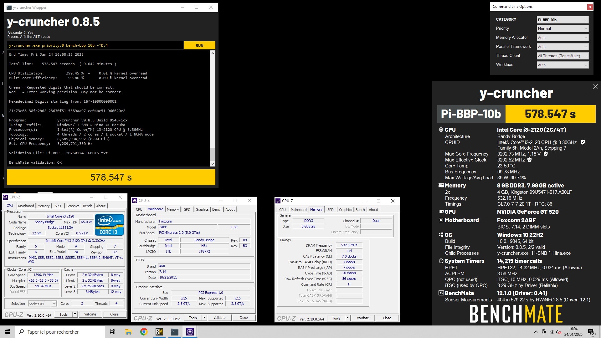Open the Socket #1 selection dropdown in CPU-Z
Screen dimensions: 601x338
coord(42,304)
